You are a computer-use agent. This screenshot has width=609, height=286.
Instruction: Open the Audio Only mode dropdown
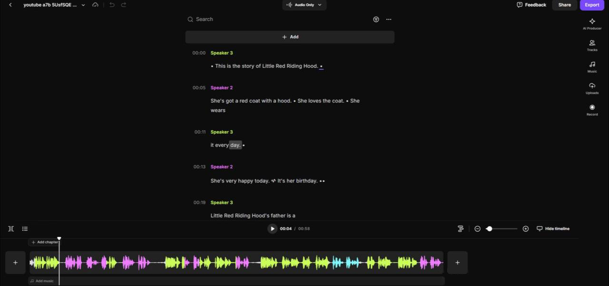click(x=304, y=5)
